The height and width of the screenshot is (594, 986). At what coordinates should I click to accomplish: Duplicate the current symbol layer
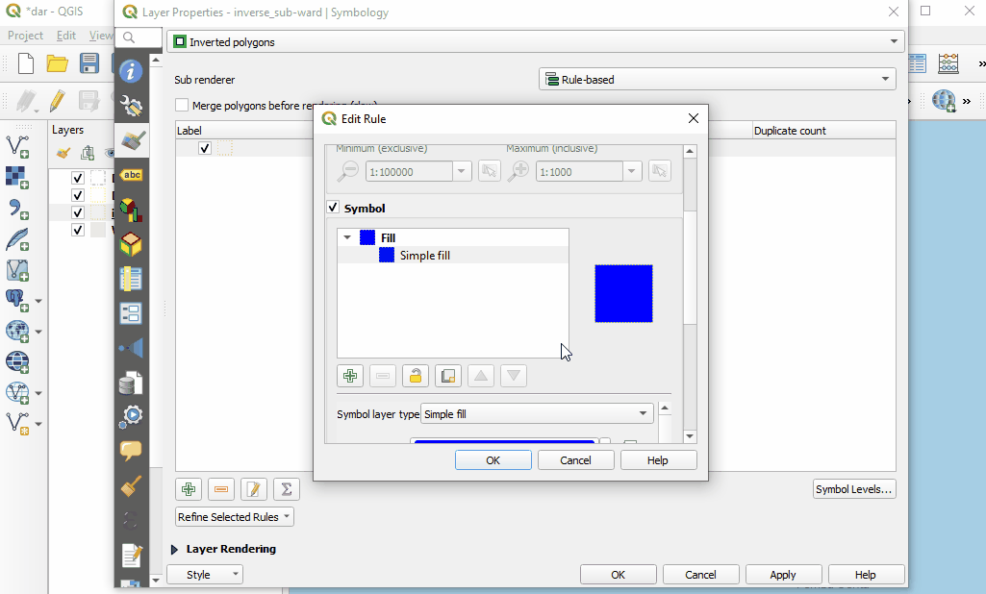[x=447, y=376]
